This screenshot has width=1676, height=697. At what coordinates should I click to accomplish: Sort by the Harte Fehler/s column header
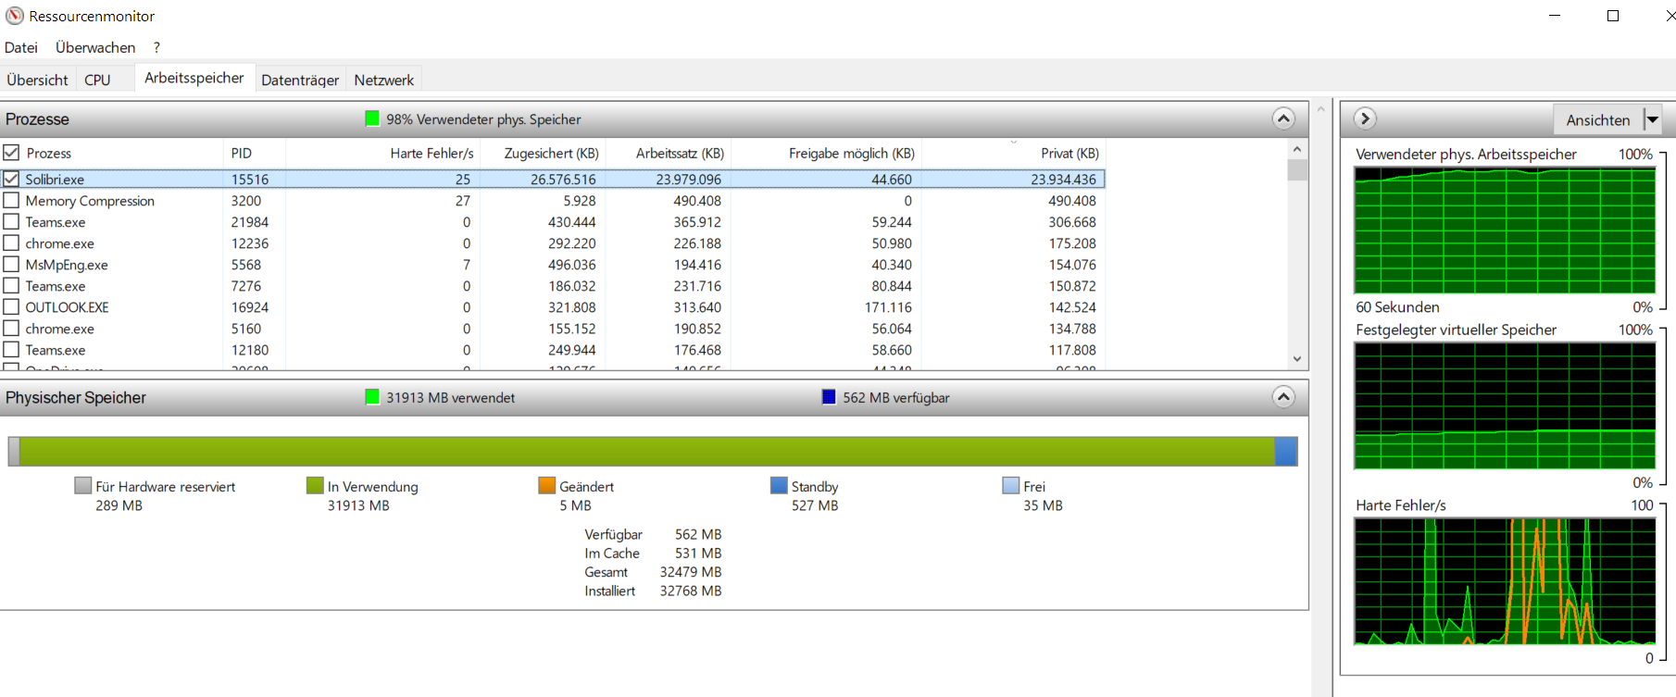383,153
